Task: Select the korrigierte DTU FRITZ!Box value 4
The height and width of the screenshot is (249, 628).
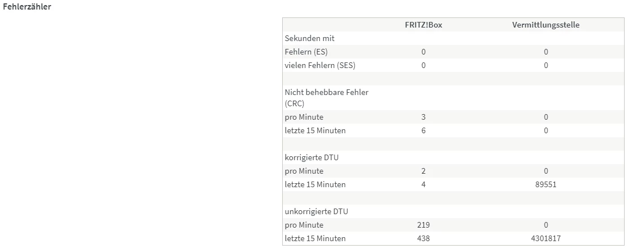Action: 424,184
